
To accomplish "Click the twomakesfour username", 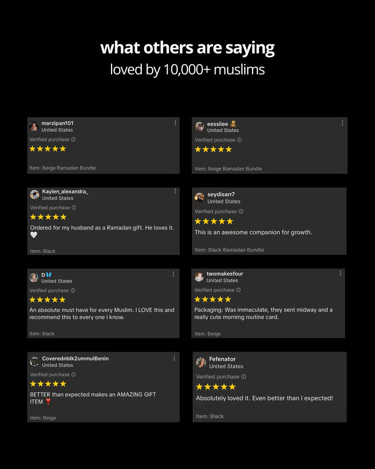I will click(x=225, y=274).
